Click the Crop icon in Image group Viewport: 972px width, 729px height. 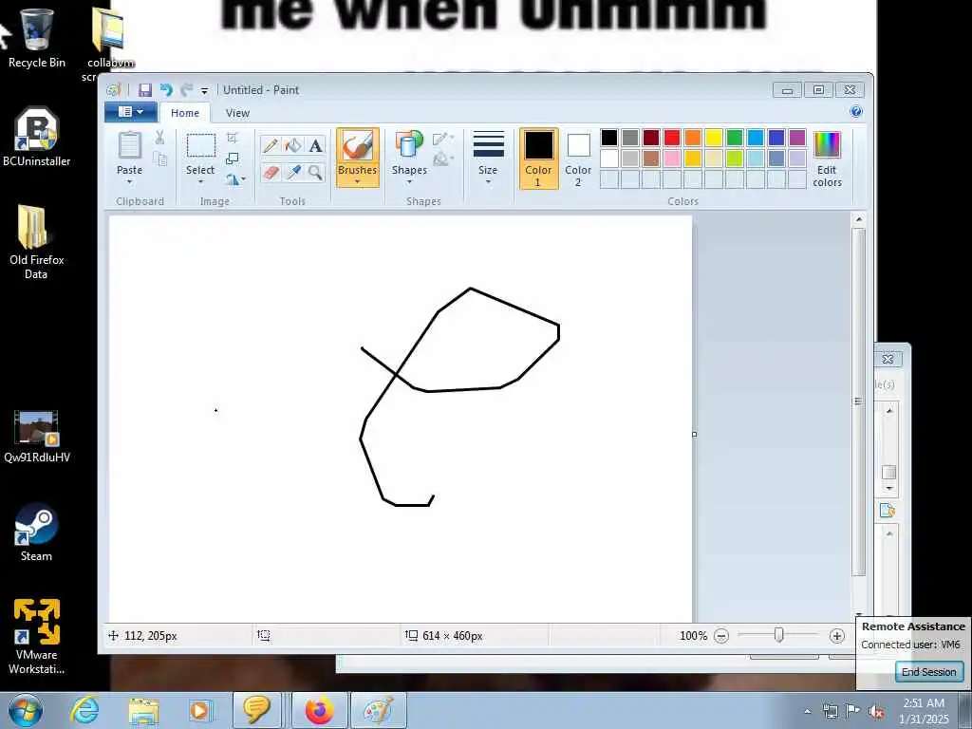pos(233,138)
